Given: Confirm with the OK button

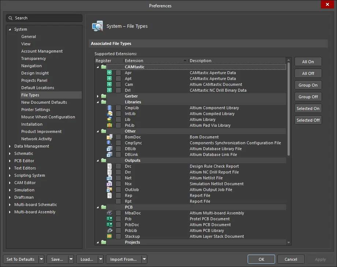Looking at the screenshot, I should [261, 259].
